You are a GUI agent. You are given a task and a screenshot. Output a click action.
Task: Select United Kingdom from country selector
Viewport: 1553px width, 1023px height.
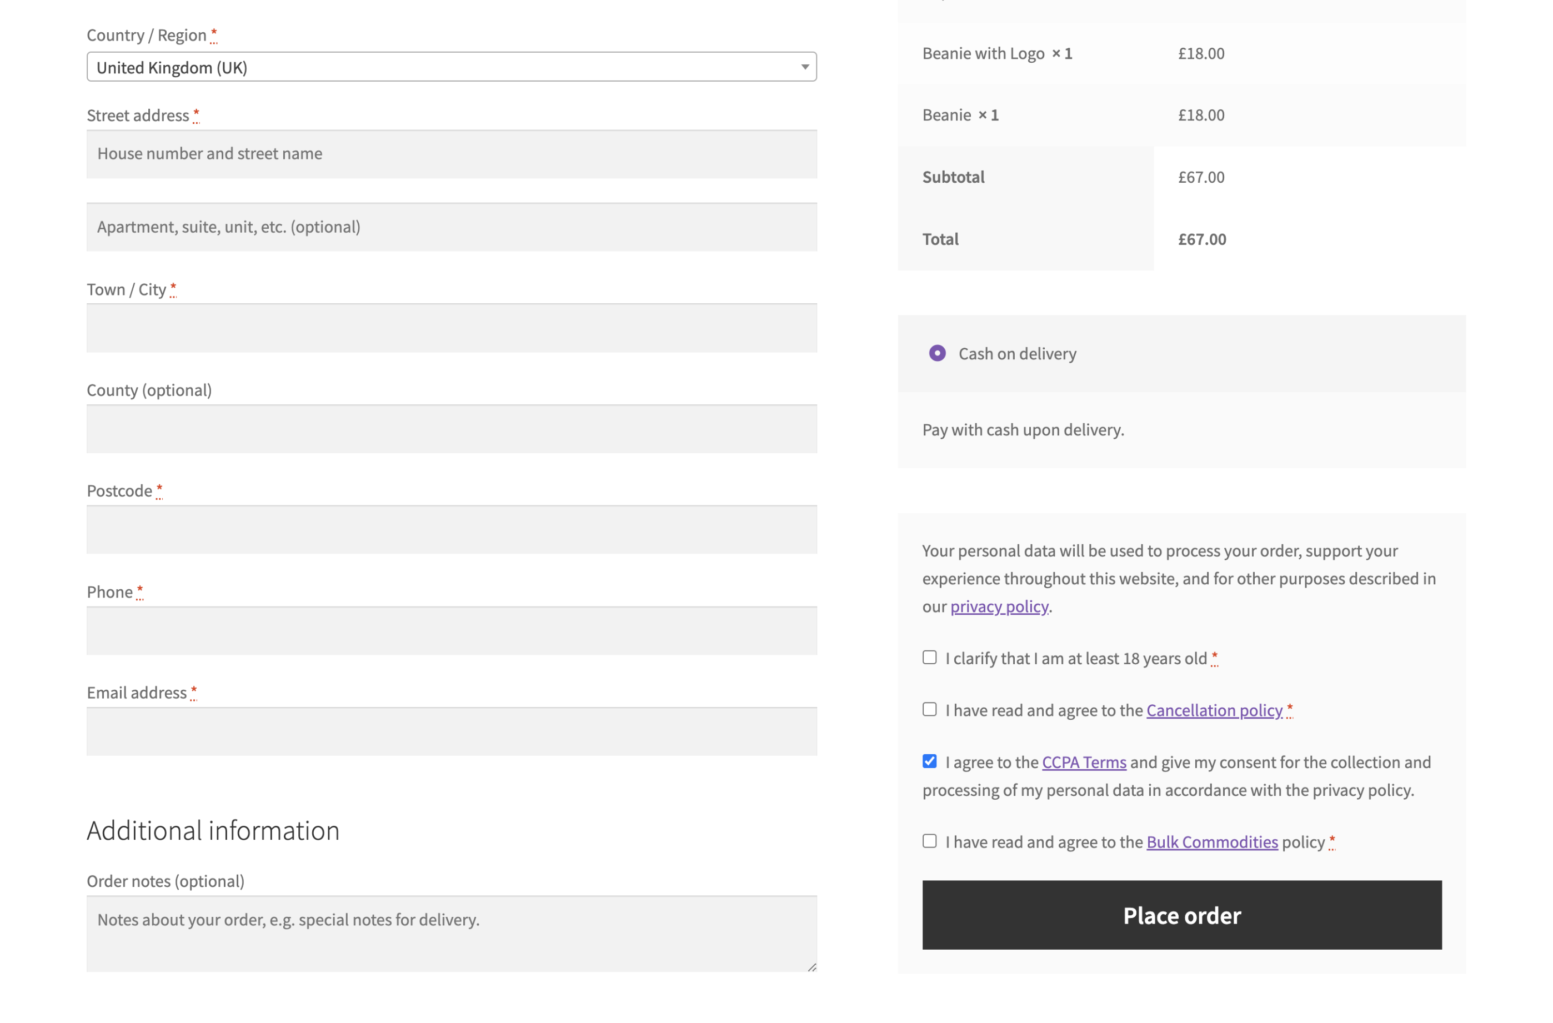click(452, 66)
